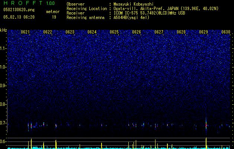Select the version number 1.00
The image size is (234, 149).
tap(51, 3)
